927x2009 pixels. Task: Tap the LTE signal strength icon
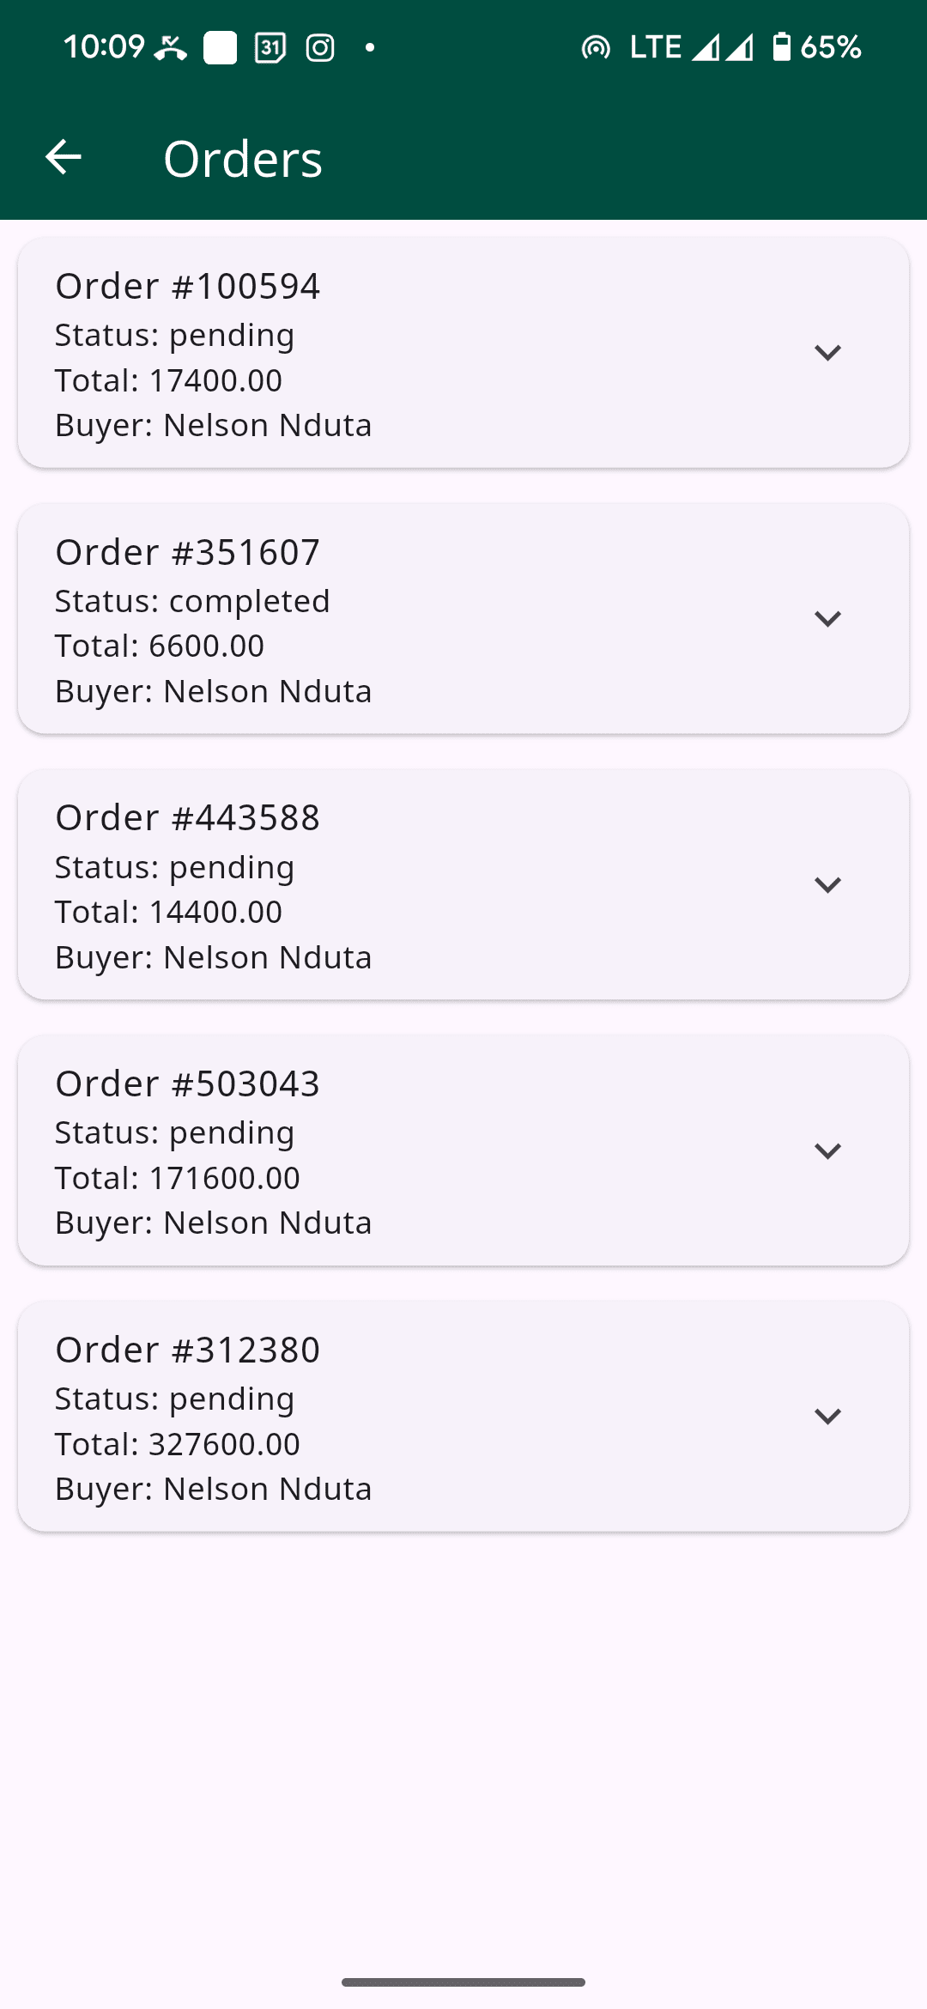point(706,47)
